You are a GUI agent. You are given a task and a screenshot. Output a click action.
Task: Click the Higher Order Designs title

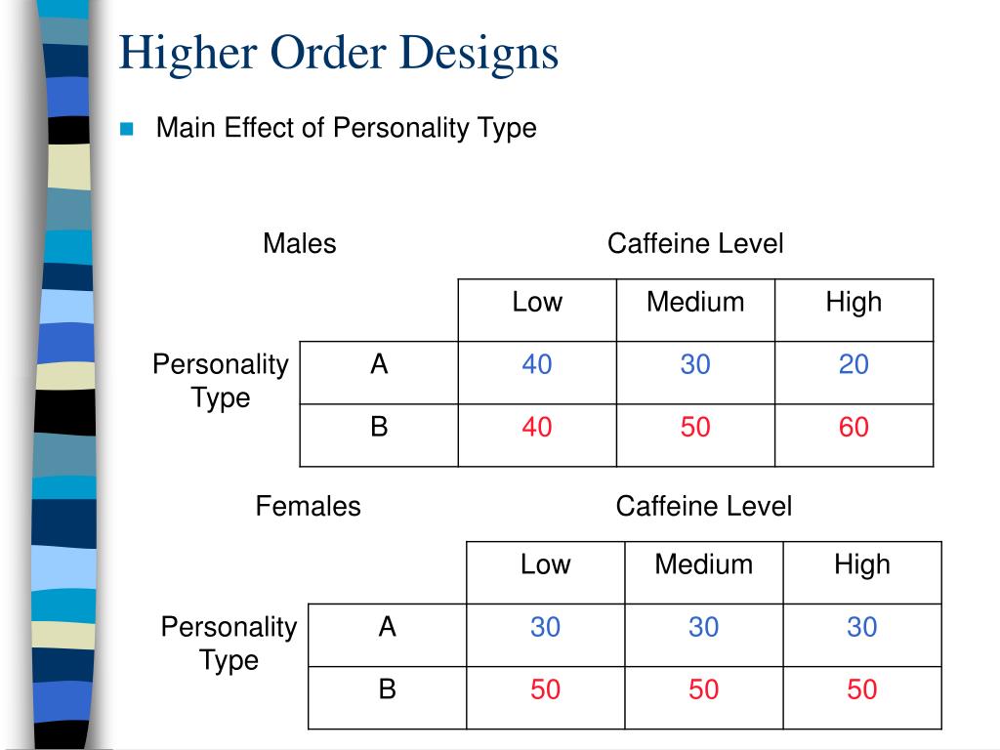tap(339, 54)
